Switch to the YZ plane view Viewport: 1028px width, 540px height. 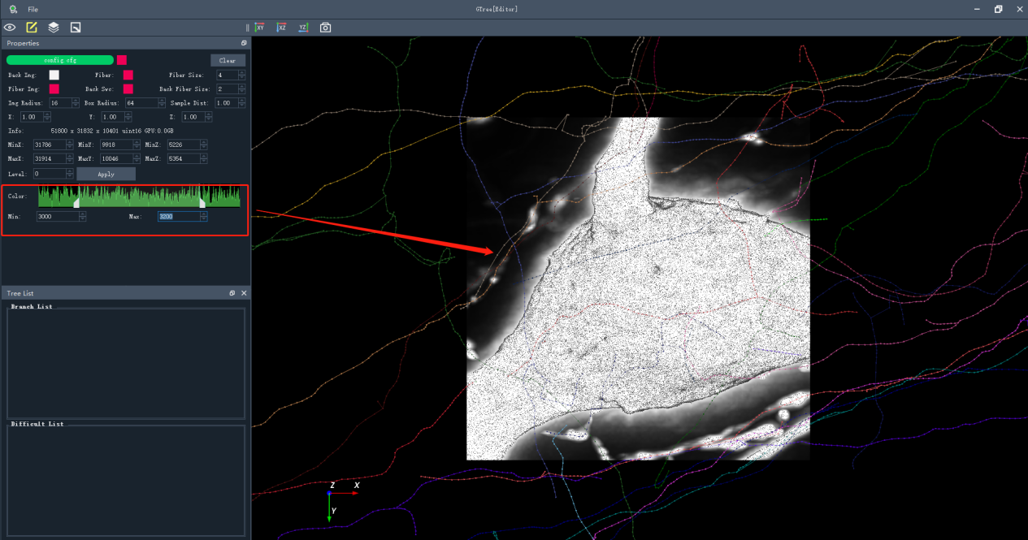[x=303, y=28]
